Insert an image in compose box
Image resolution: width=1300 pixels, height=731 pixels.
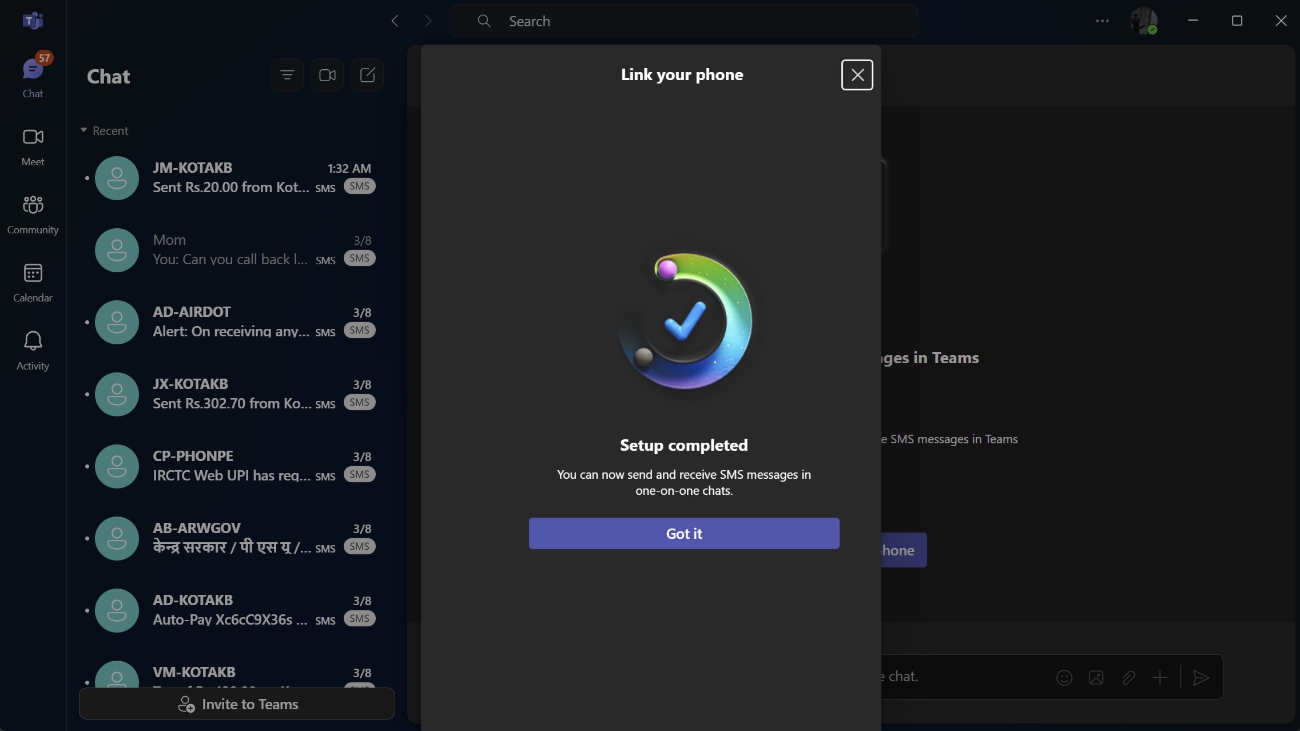point(1096,677)
